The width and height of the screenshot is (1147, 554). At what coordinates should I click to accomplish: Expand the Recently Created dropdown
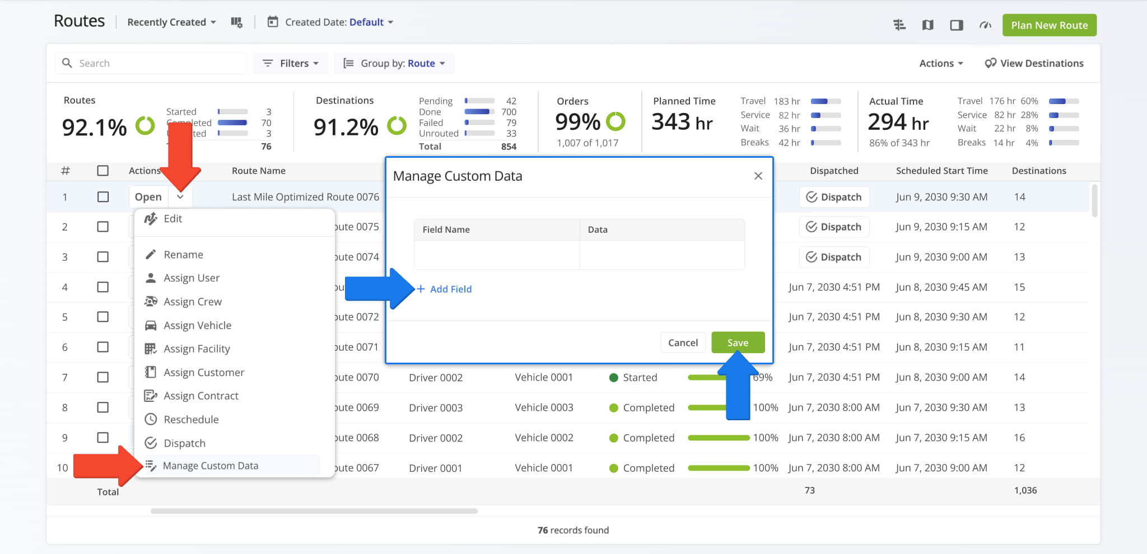tap(171, 22)
